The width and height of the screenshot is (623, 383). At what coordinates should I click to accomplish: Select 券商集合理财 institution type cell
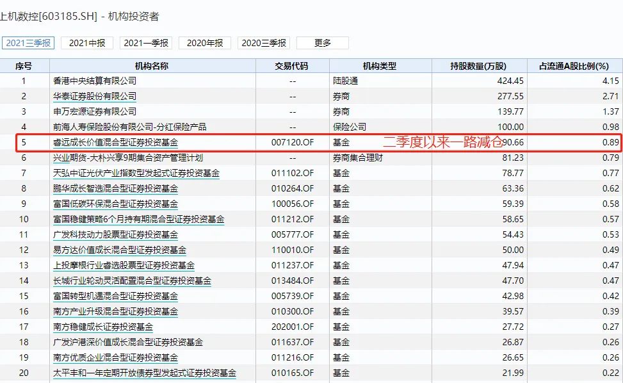(x=357, y=158)
